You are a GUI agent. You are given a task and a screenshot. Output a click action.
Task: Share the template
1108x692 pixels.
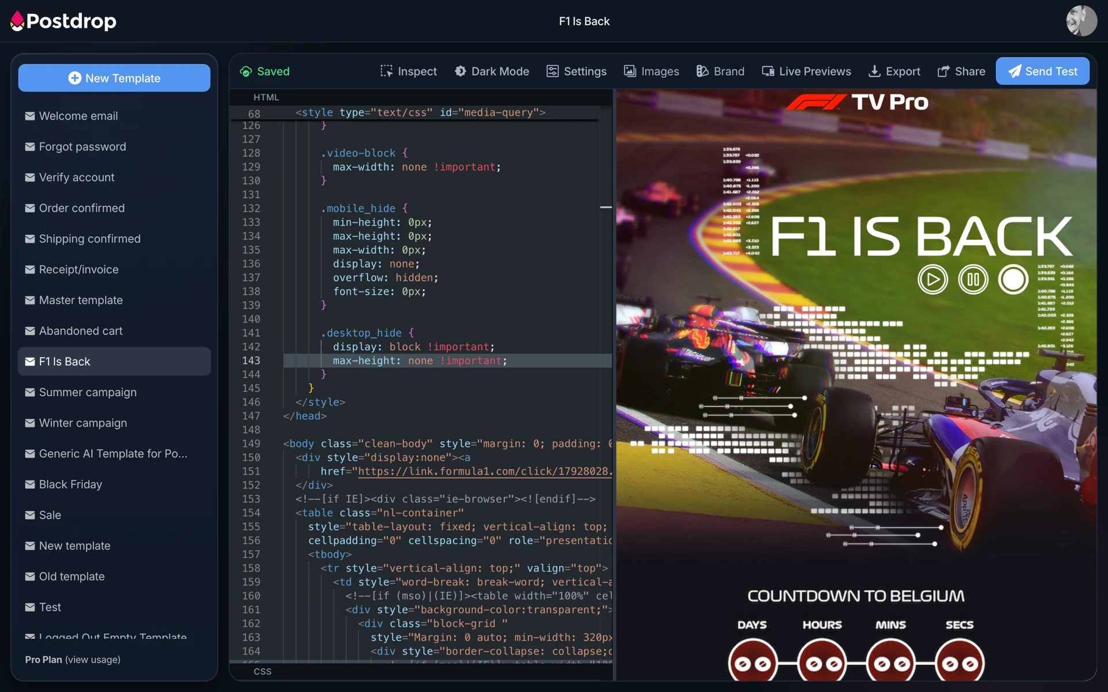pyautogui.click(x=961, y=72)
